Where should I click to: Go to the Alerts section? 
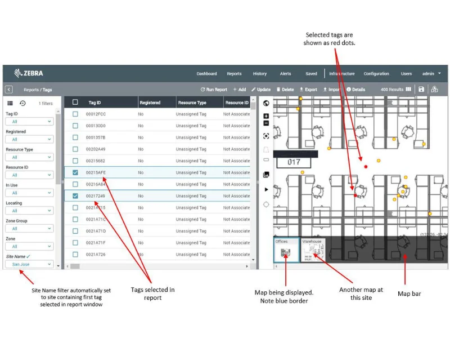285,74
